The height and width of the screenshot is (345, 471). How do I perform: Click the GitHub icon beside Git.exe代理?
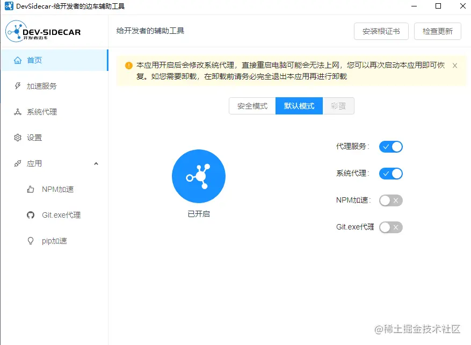[30, 215]
